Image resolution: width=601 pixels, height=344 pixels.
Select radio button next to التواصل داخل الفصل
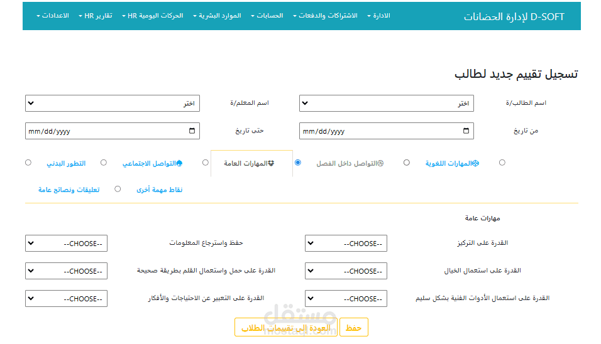(x=407, y=163)
